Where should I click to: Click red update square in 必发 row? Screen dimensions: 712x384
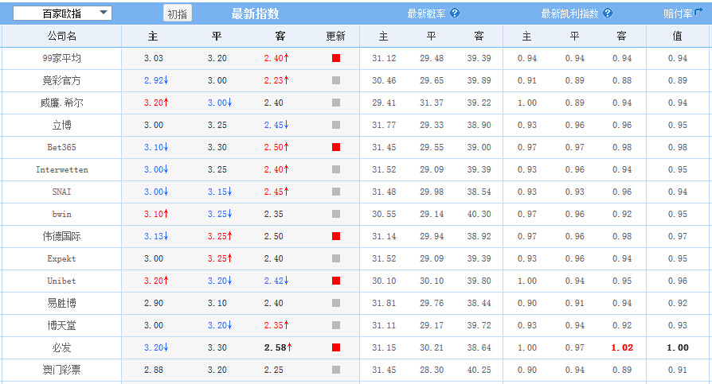tap(336, 347)
